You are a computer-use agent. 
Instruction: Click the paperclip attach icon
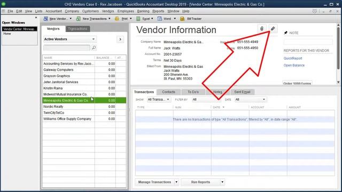[x=262, y=28]
